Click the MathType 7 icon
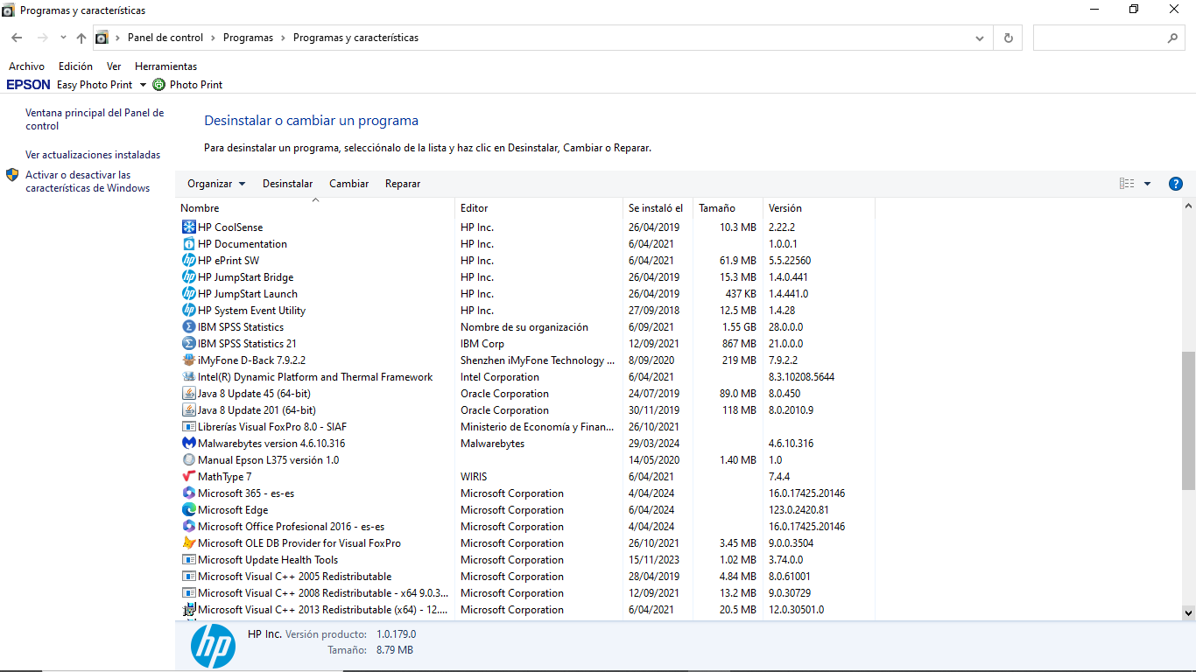Image resolution: width=1196 pixels, height=672 pixels. coord(188,477)
